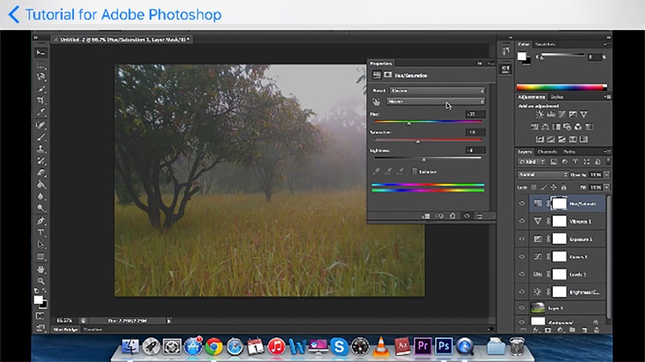Screen dimensions: 645x362
Task: Select the Horizontal Type tool
Action: tap(40, 232)
